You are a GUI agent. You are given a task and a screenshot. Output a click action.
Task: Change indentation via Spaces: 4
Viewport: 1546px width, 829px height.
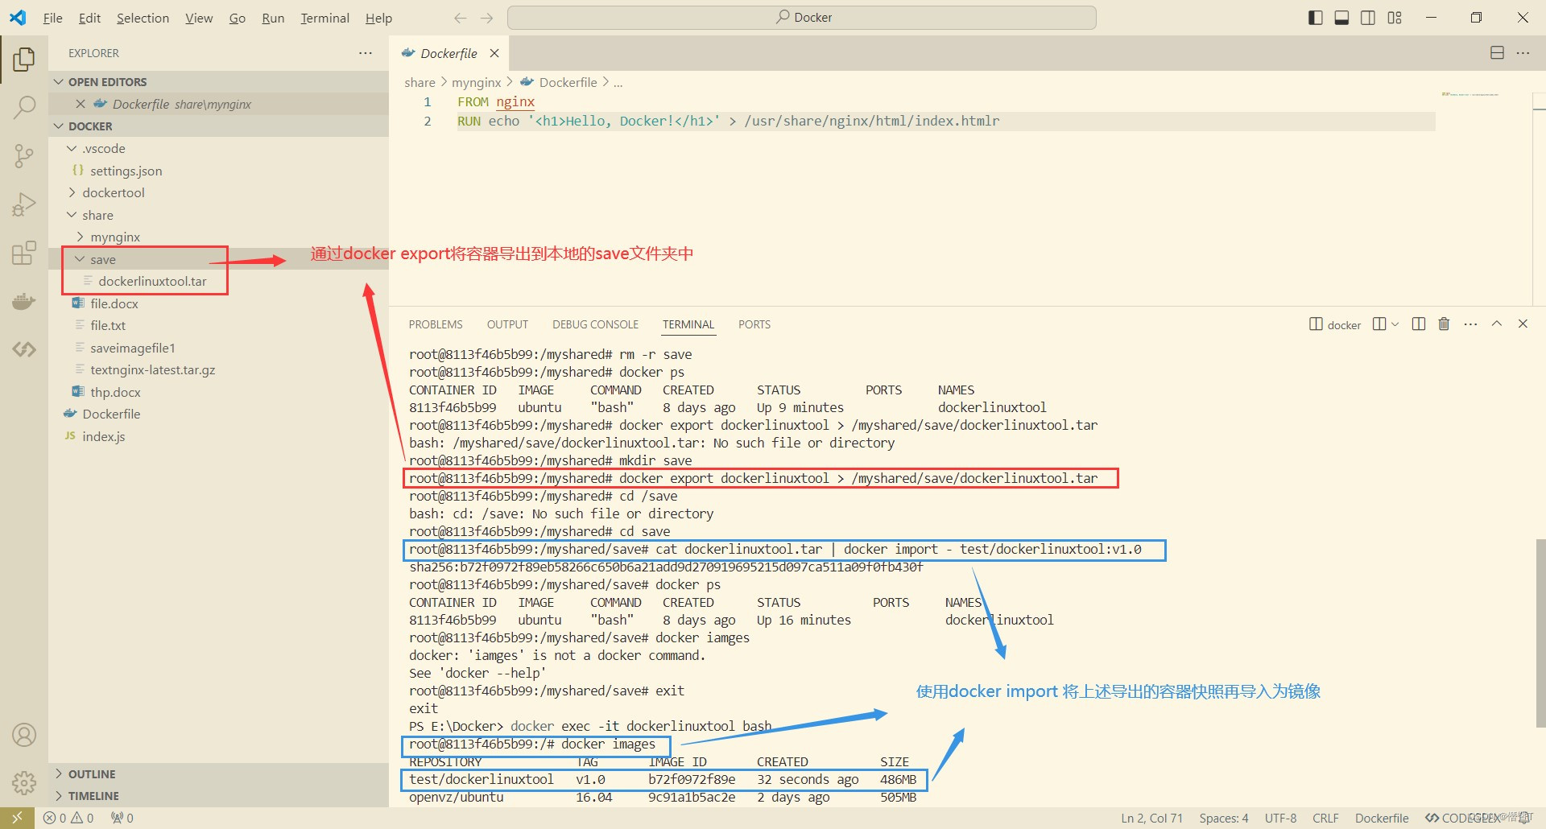[1224, 818]
